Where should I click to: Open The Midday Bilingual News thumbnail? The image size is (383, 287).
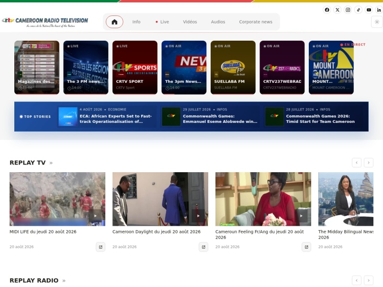click(346, 199)
